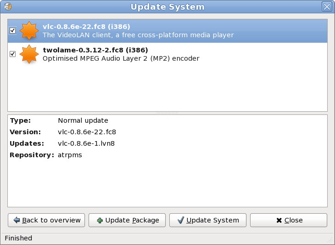Viewport: 335px width, 245px height.
Task: Click the Updates value vlc-0.8.6e-1.lvn8
Action: click(86, 143)
